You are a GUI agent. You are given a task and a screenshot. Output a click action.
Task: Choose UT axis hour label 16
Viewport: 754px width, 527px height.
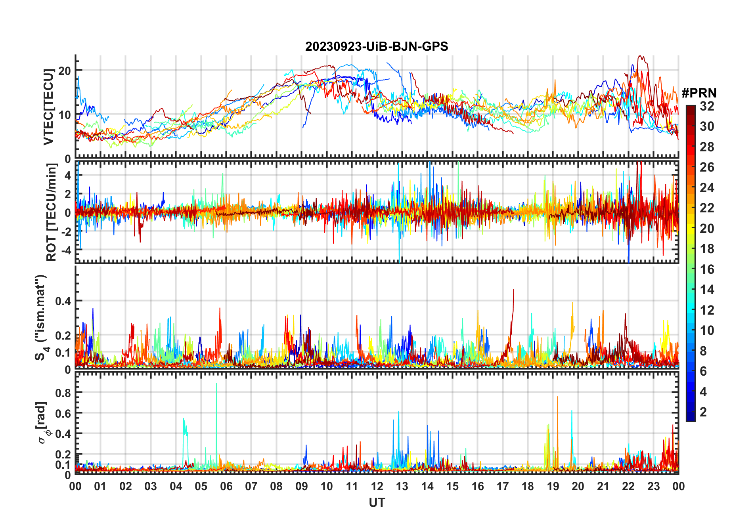click(478, 487)
